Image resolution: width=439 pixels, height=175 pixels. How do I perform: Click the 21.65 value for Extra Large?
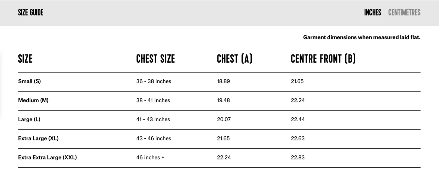point(224,138)
